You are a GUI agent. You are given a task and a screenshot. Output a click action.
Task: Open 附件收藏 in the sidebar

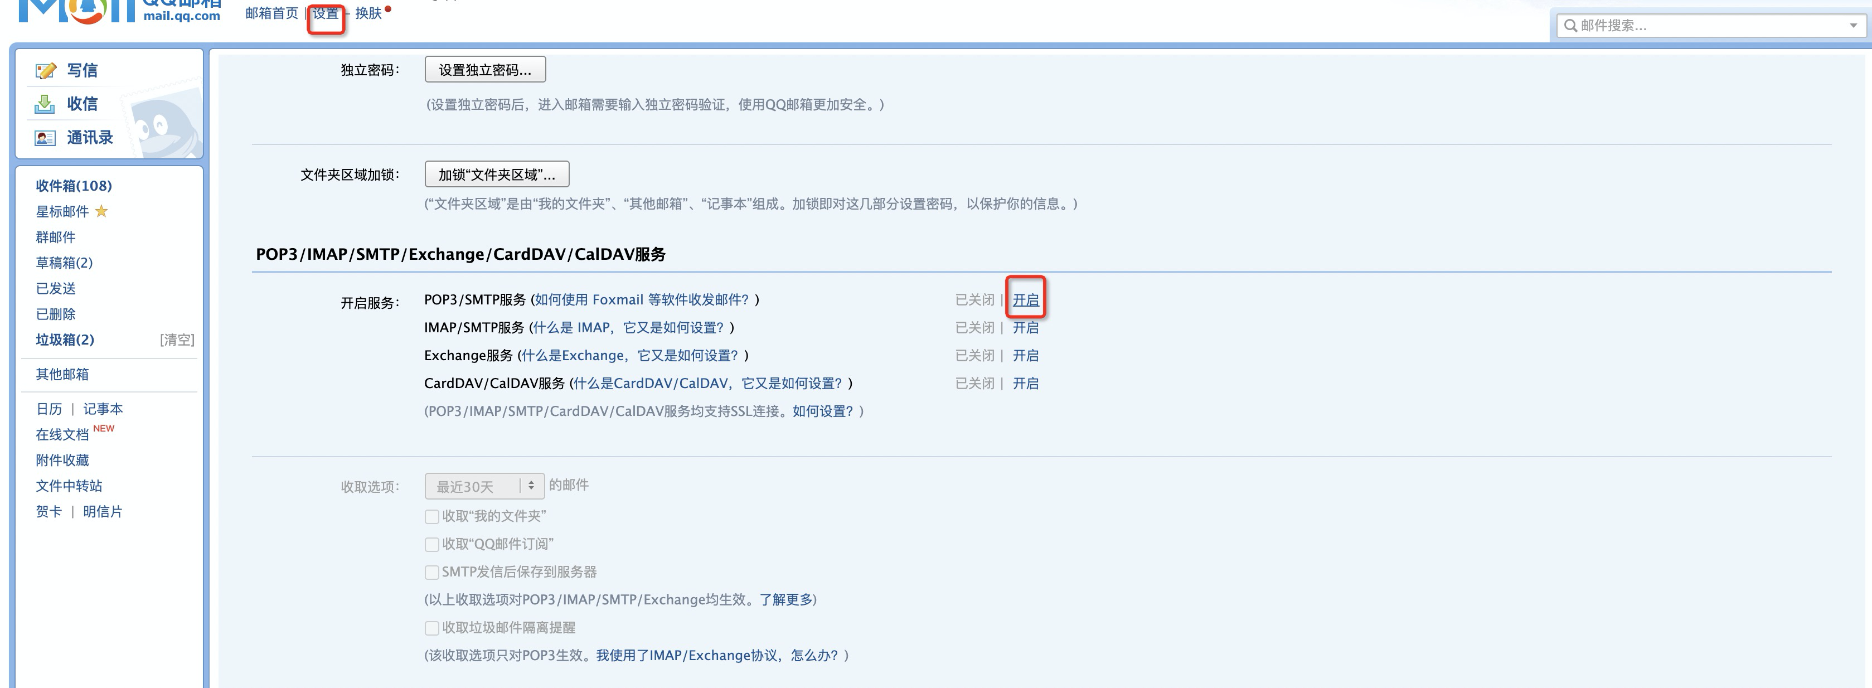(62, 460)
